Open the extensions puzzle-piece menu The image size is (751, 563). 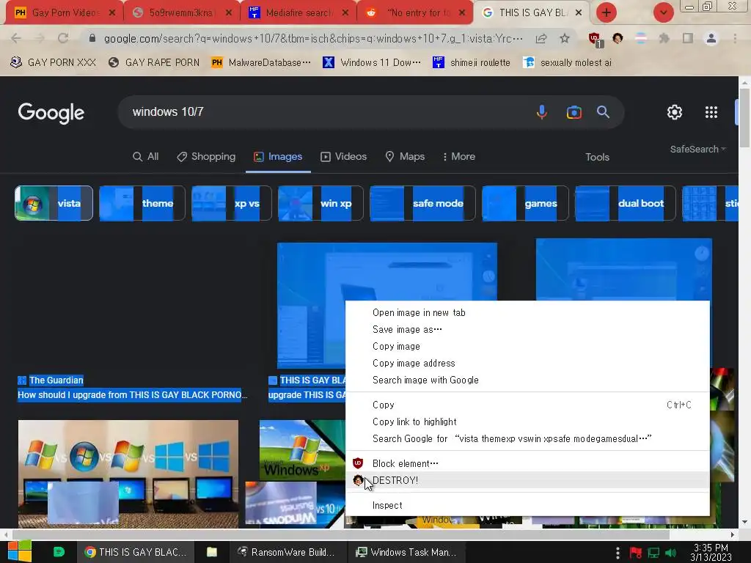click(x=664, y=38)
